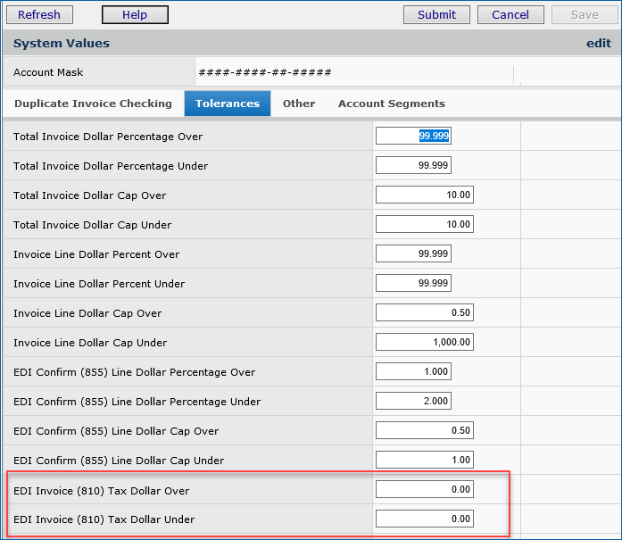Edit Invoice Line Dollar Percent Under value
The height and width of the screenshot is (540, 622).
(x=413, y=283)
